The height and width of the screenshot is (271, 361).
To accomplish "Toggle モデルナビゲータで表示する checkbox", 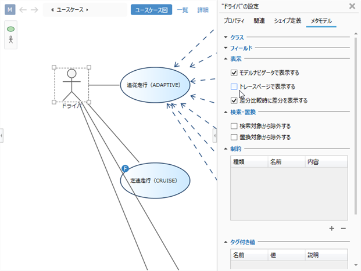I will tap(234, 73).
